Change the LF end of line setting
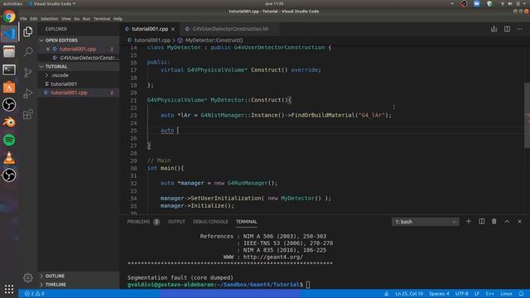 click(x=477, y=294)
